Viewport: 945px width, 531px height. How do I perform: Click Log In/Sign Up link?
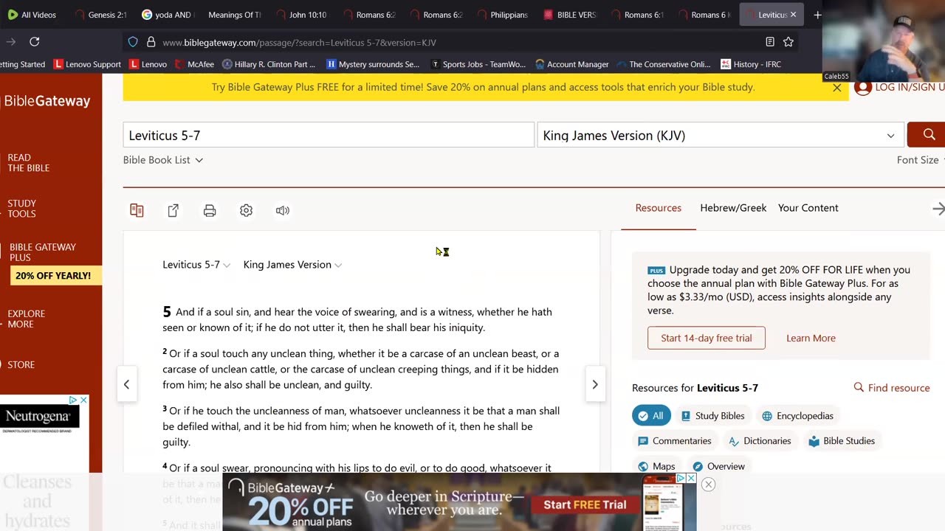click(x=910, y=87)
